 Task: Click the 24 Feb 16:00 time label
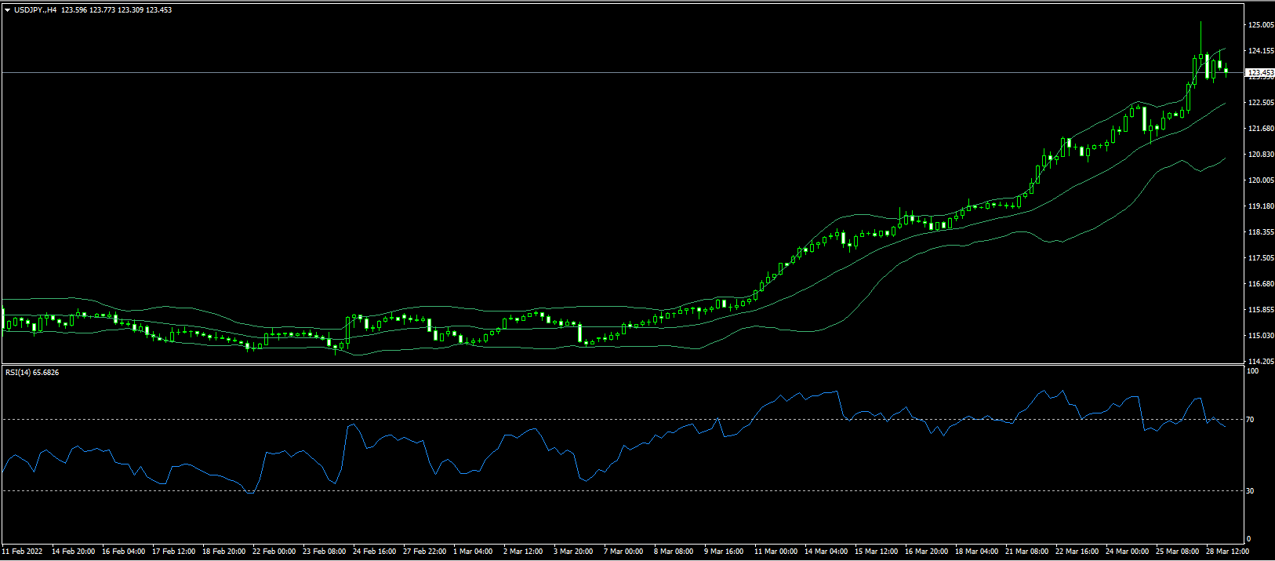(374, 552)
